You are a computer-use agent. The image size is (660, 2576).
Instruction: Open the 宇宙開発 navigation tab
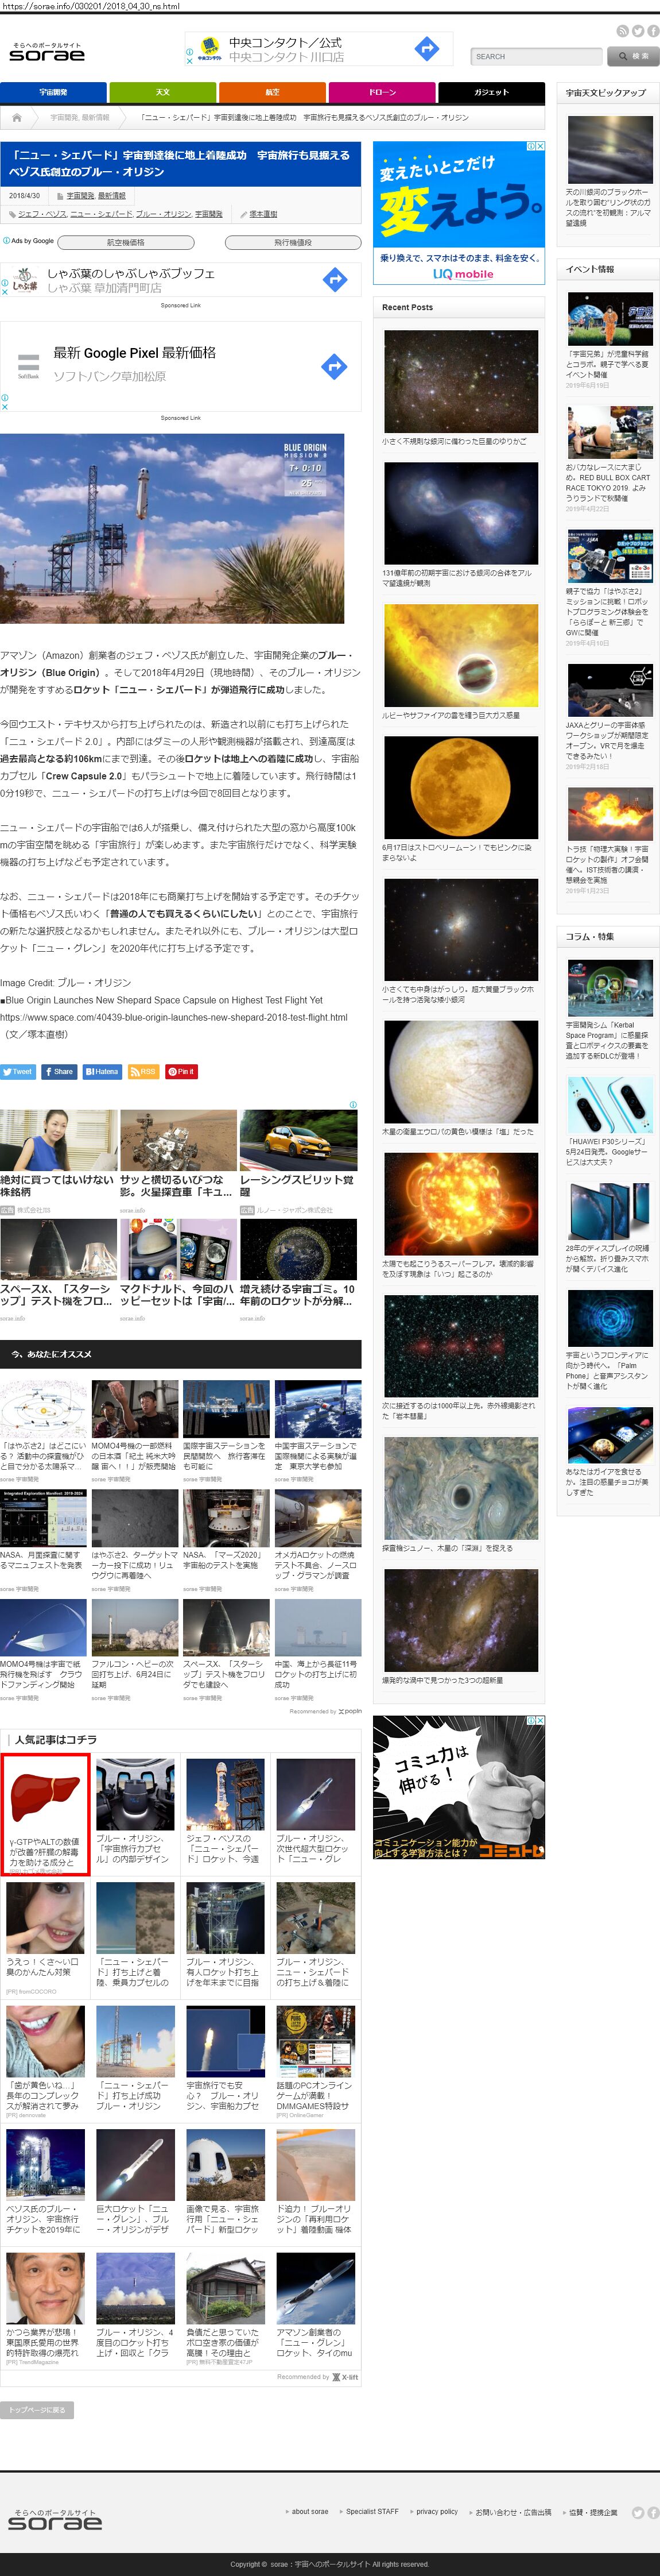click(53, 92)
